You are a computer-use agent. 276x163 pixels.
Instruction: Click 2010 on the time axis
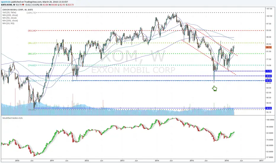click(17, 161)
